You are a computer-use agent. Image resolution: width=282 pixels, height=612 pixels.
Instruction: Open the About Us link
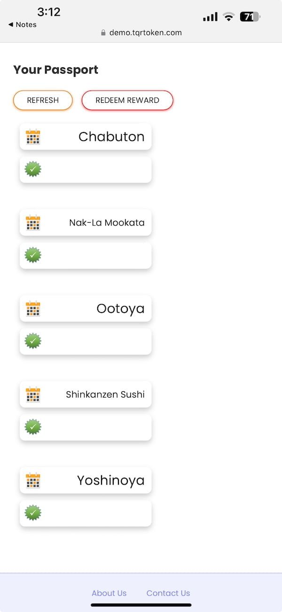109,593
